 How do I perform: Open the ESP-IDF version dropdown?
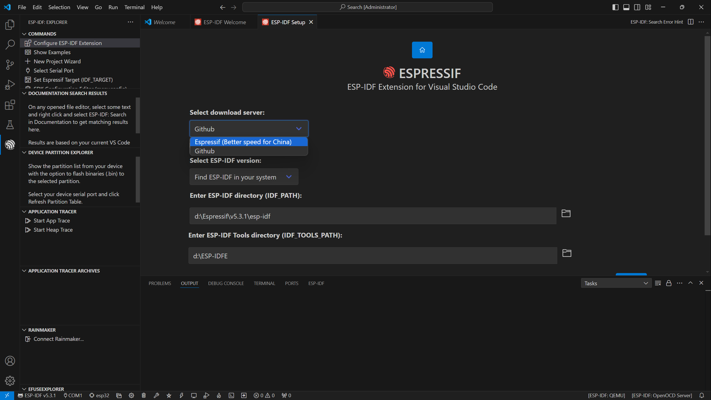click(244, 177)
